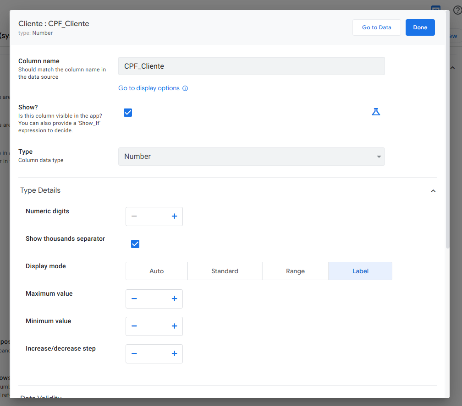
Task: Click the Go to Data button
Action: click(x=376, y=27)
